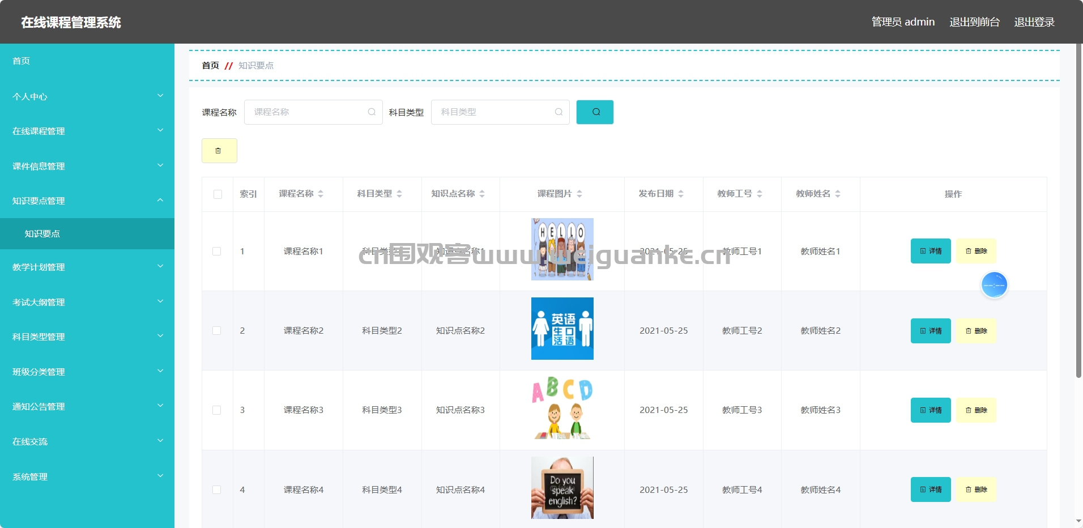Expand 在线交流 sidebar menu
Image resolution: width=1083 pixels, height=528 pixels.
pos(87,441)
